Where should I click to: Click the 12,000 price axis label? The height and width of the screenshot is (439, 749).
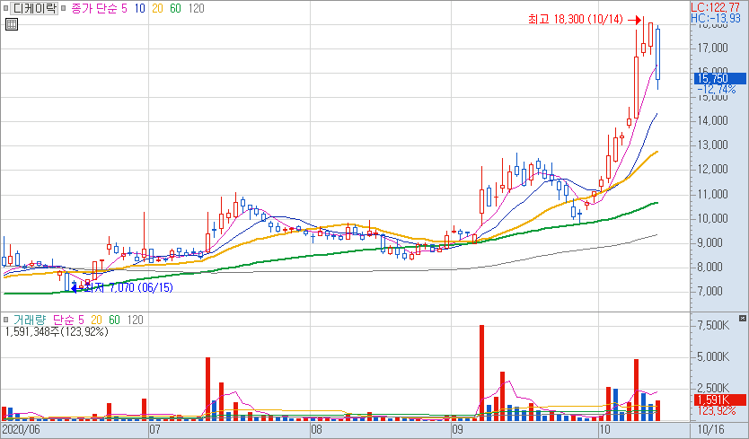coord(713,170)
